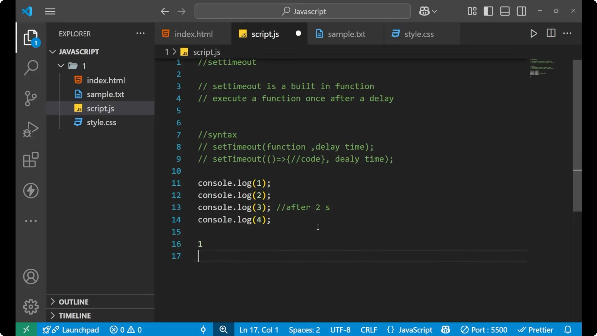Toggle the secondary sidebar visibility
The height and width of the screenshot is (336, 597).
point(521,11)
